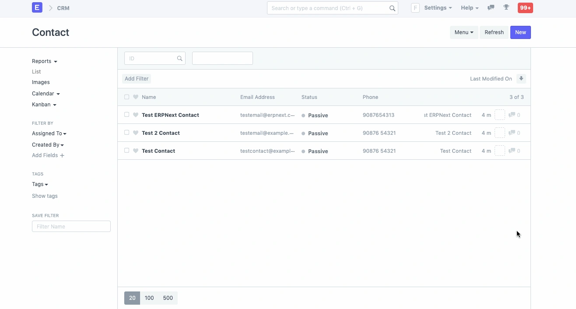Image resolution: width=576 pixels, height=309 pixels.
Task: Click the search icon in the global search bar
Action: click(392, 8)
